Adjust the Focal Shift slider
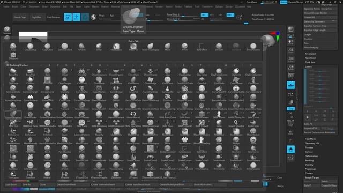The width and height of the screenshot is (343, 193). pos(183,15)
